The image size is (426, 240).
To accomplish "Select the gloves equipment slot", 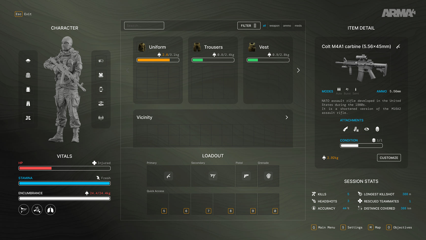I will (101, 75).
